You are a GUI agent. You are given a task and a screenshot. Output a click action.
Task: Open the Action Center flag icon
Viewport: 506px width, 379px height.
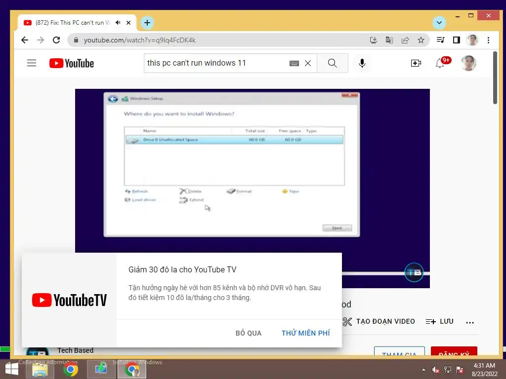point(460,370)
